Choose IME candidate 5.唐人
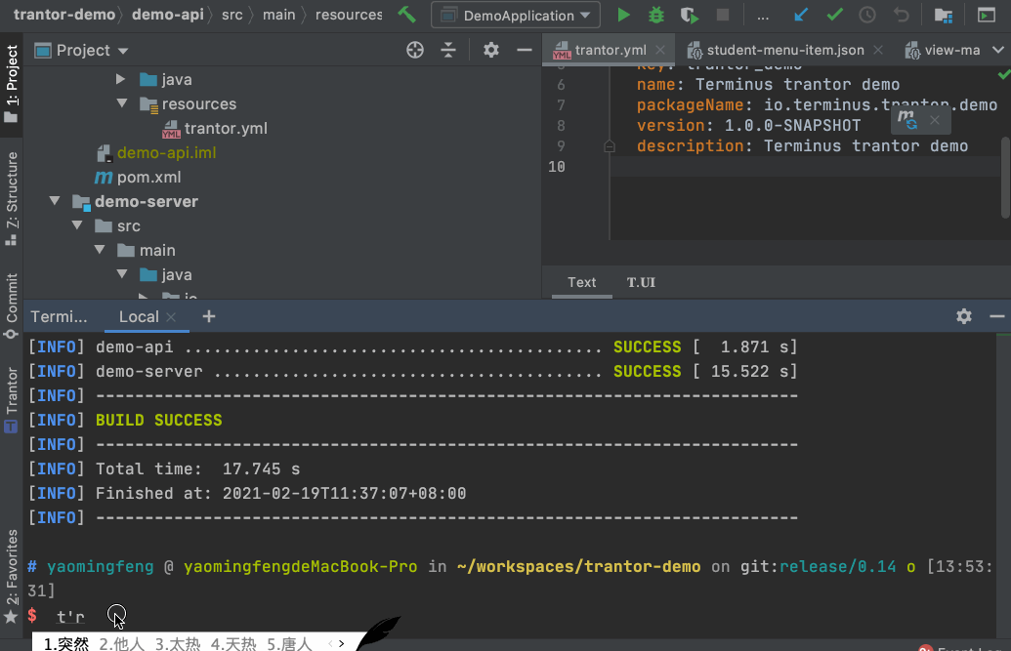 [289, 643]
